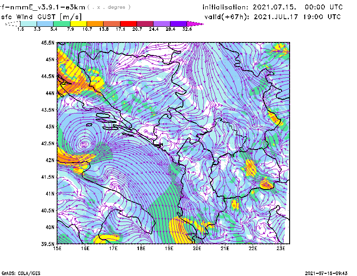Click the 45.5N latitude label

(x=48, y=42)
